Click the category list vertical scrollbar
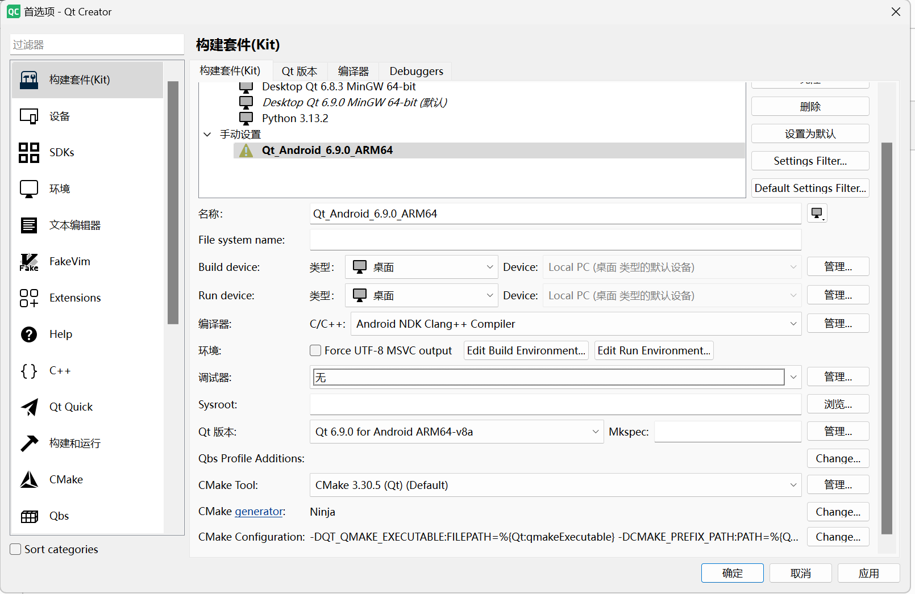915x594 pixels. coord(173,203)
